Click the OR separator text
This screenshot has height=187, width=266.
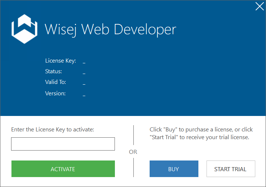coord(133,152)
